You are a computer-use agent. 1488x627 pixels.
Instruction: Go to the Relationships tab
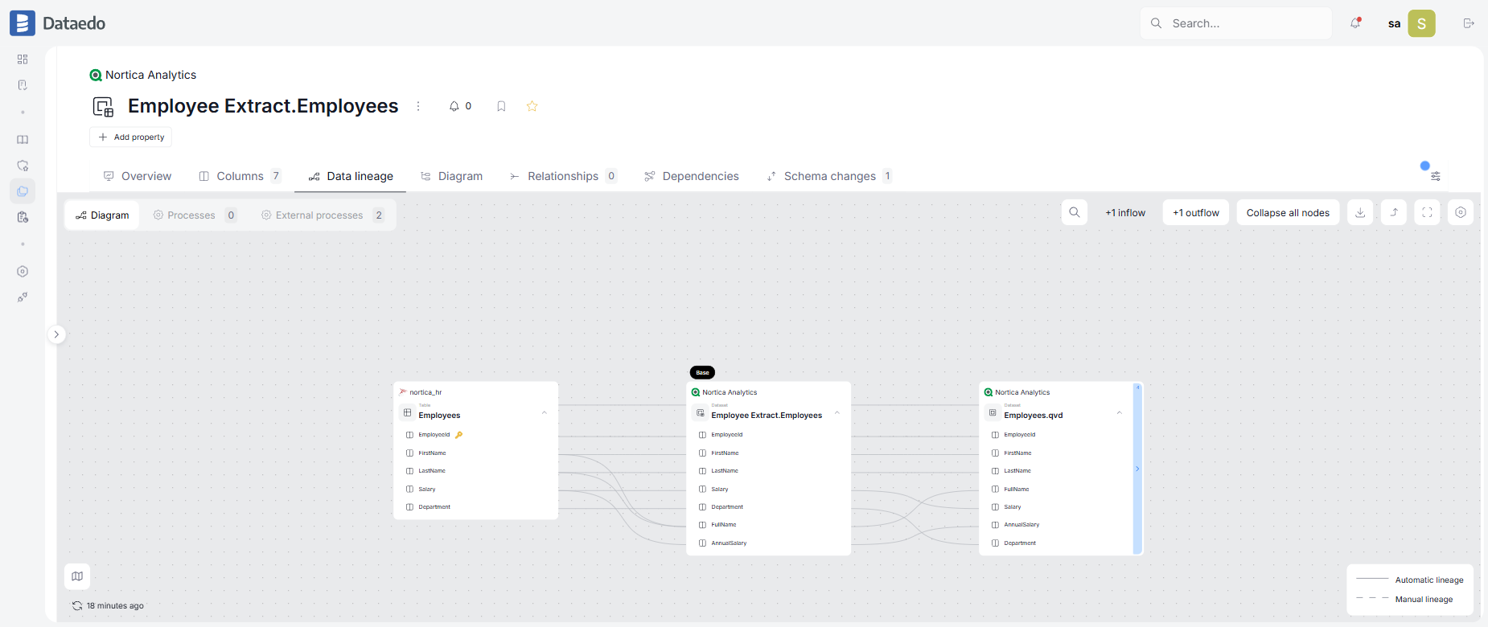point(563,176)
